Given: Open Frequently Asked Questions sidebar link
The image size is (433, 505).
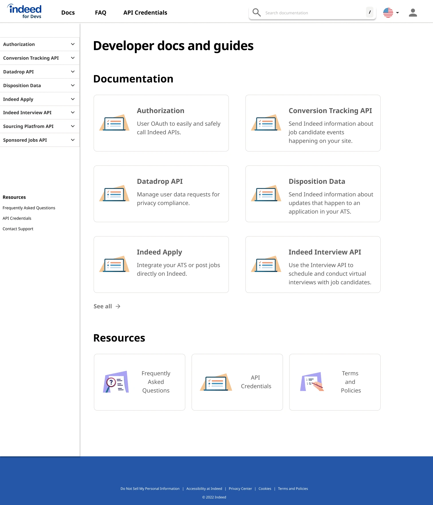Looking at the screenshot, I should point(29,208).
